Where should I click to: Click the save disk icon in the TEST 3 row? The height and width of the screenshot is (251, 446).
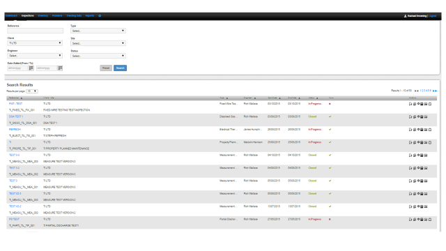click(x=422, y=181)
